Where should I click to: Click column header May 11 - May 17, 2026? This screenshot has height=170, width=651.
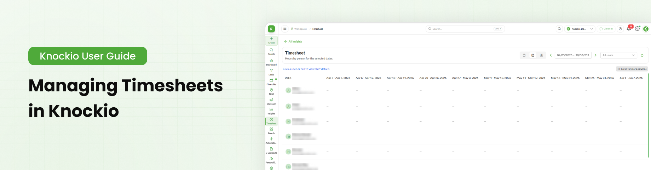click(531, 78)
